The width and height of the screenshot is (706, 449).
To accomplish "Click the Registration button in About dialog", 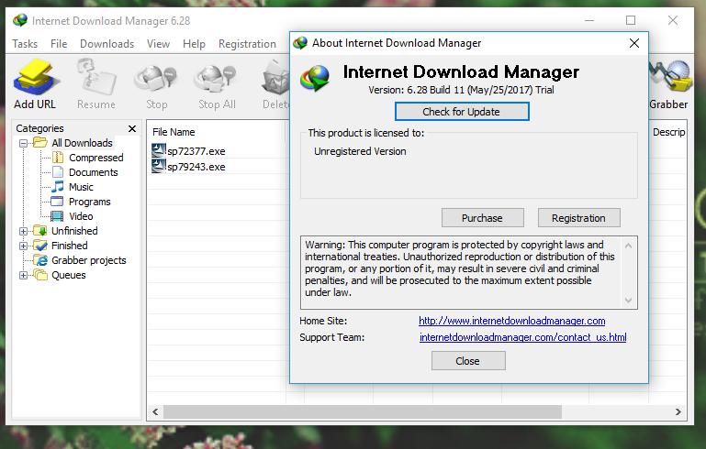I will pyautogui.click(x=579, y=218).
